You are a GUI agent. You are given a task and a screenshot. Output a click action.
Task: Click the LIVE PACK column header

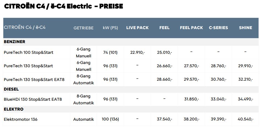(137, 28)
